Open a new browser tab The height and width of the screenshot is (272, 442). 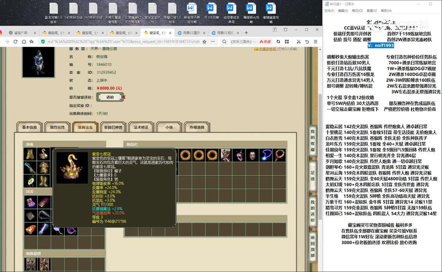click(246, 33)
